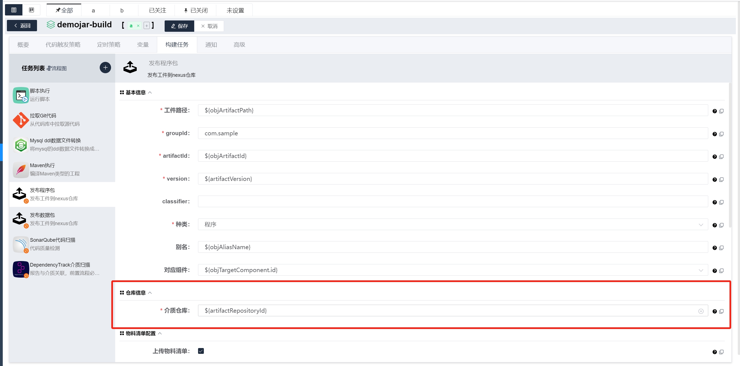This screenshot has width=740, height=366.
Task: Click copy icon next to groupId field
Action: point(721,134)
